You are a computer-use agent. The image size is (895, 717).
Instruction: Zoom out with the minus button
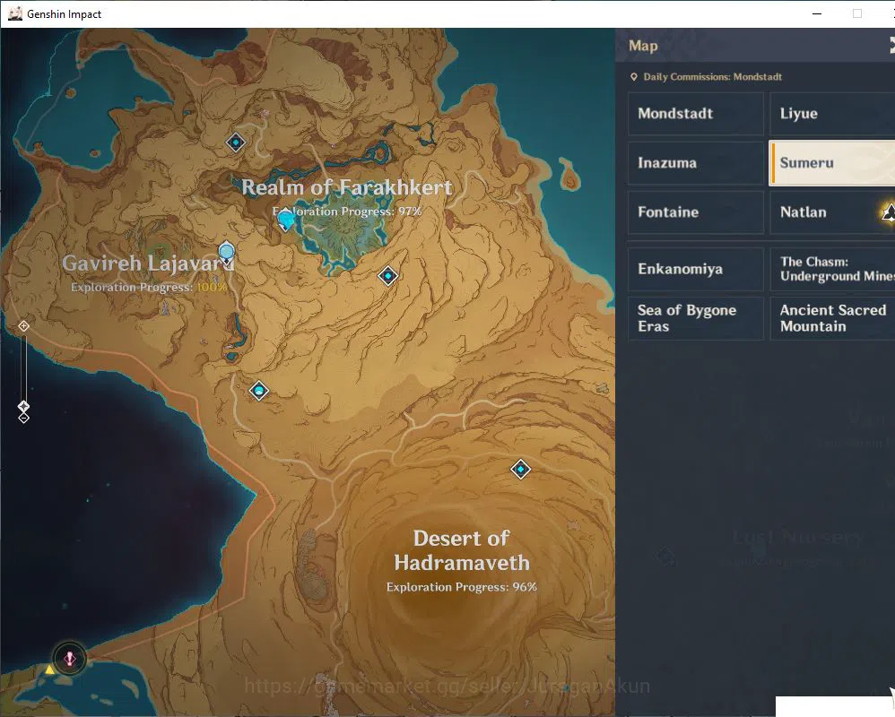[23, 419]
